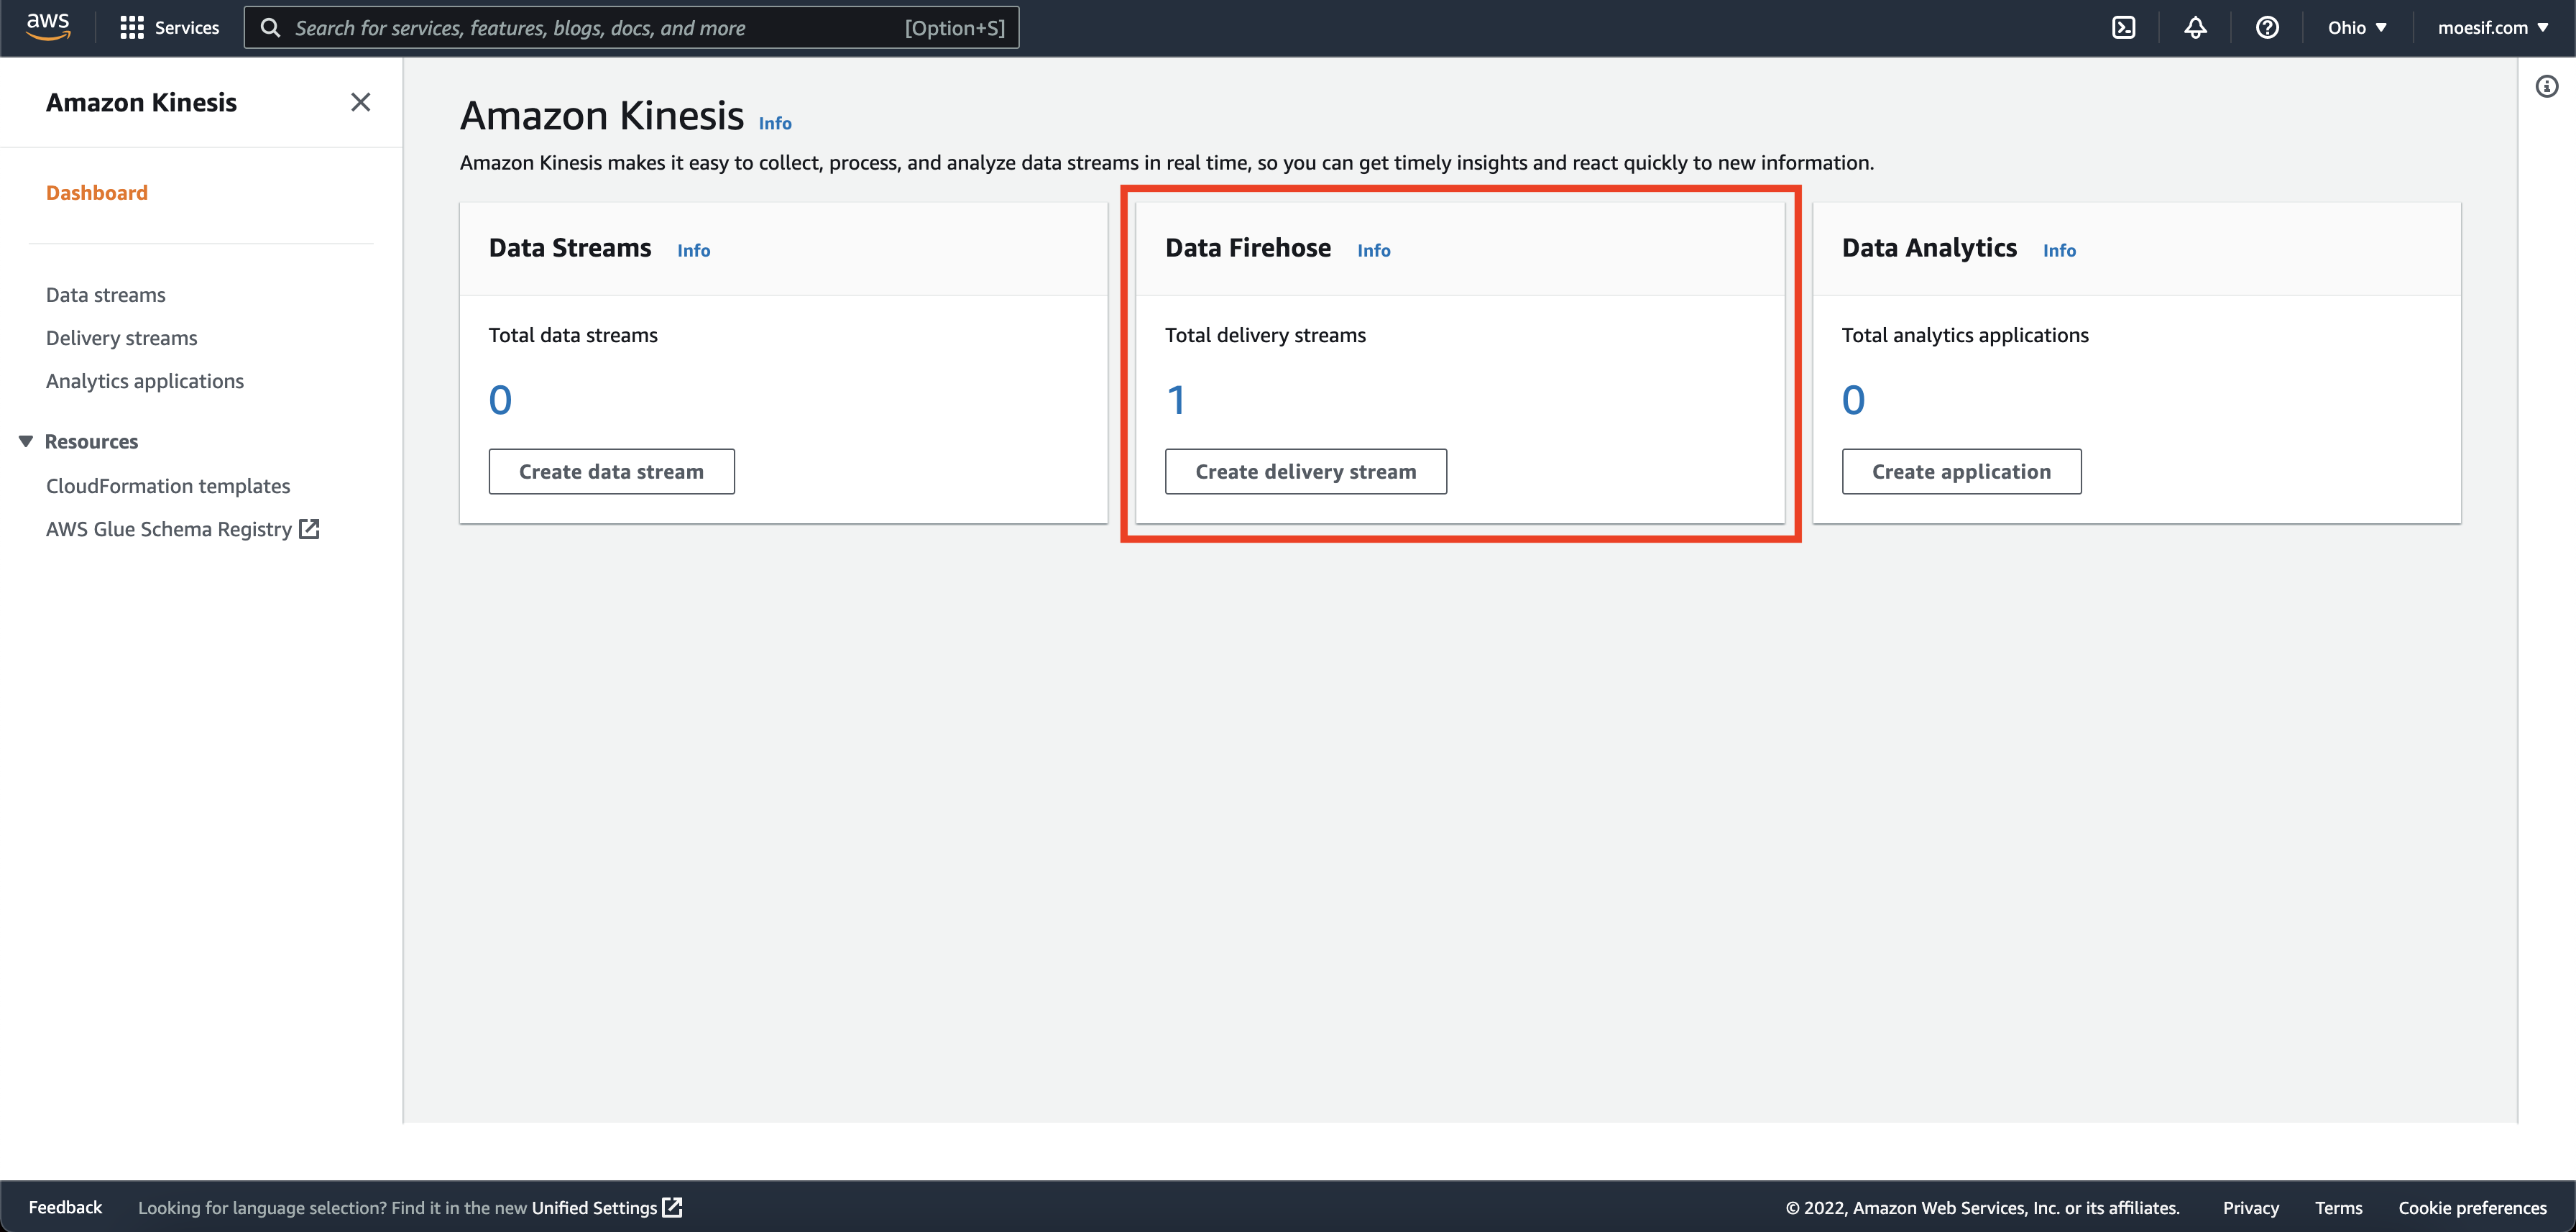Open the info panel icon on the right edge
The image size is (2576, 1232).
click(x=2547, y=86)
